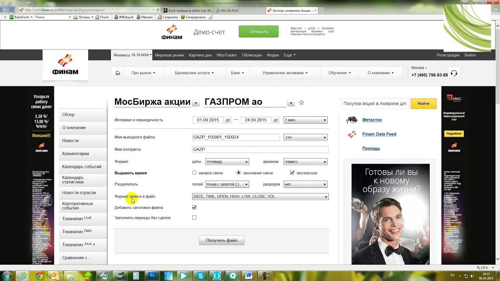
Task: Click the 'Регистрация' link
Action: click(448, 55)
